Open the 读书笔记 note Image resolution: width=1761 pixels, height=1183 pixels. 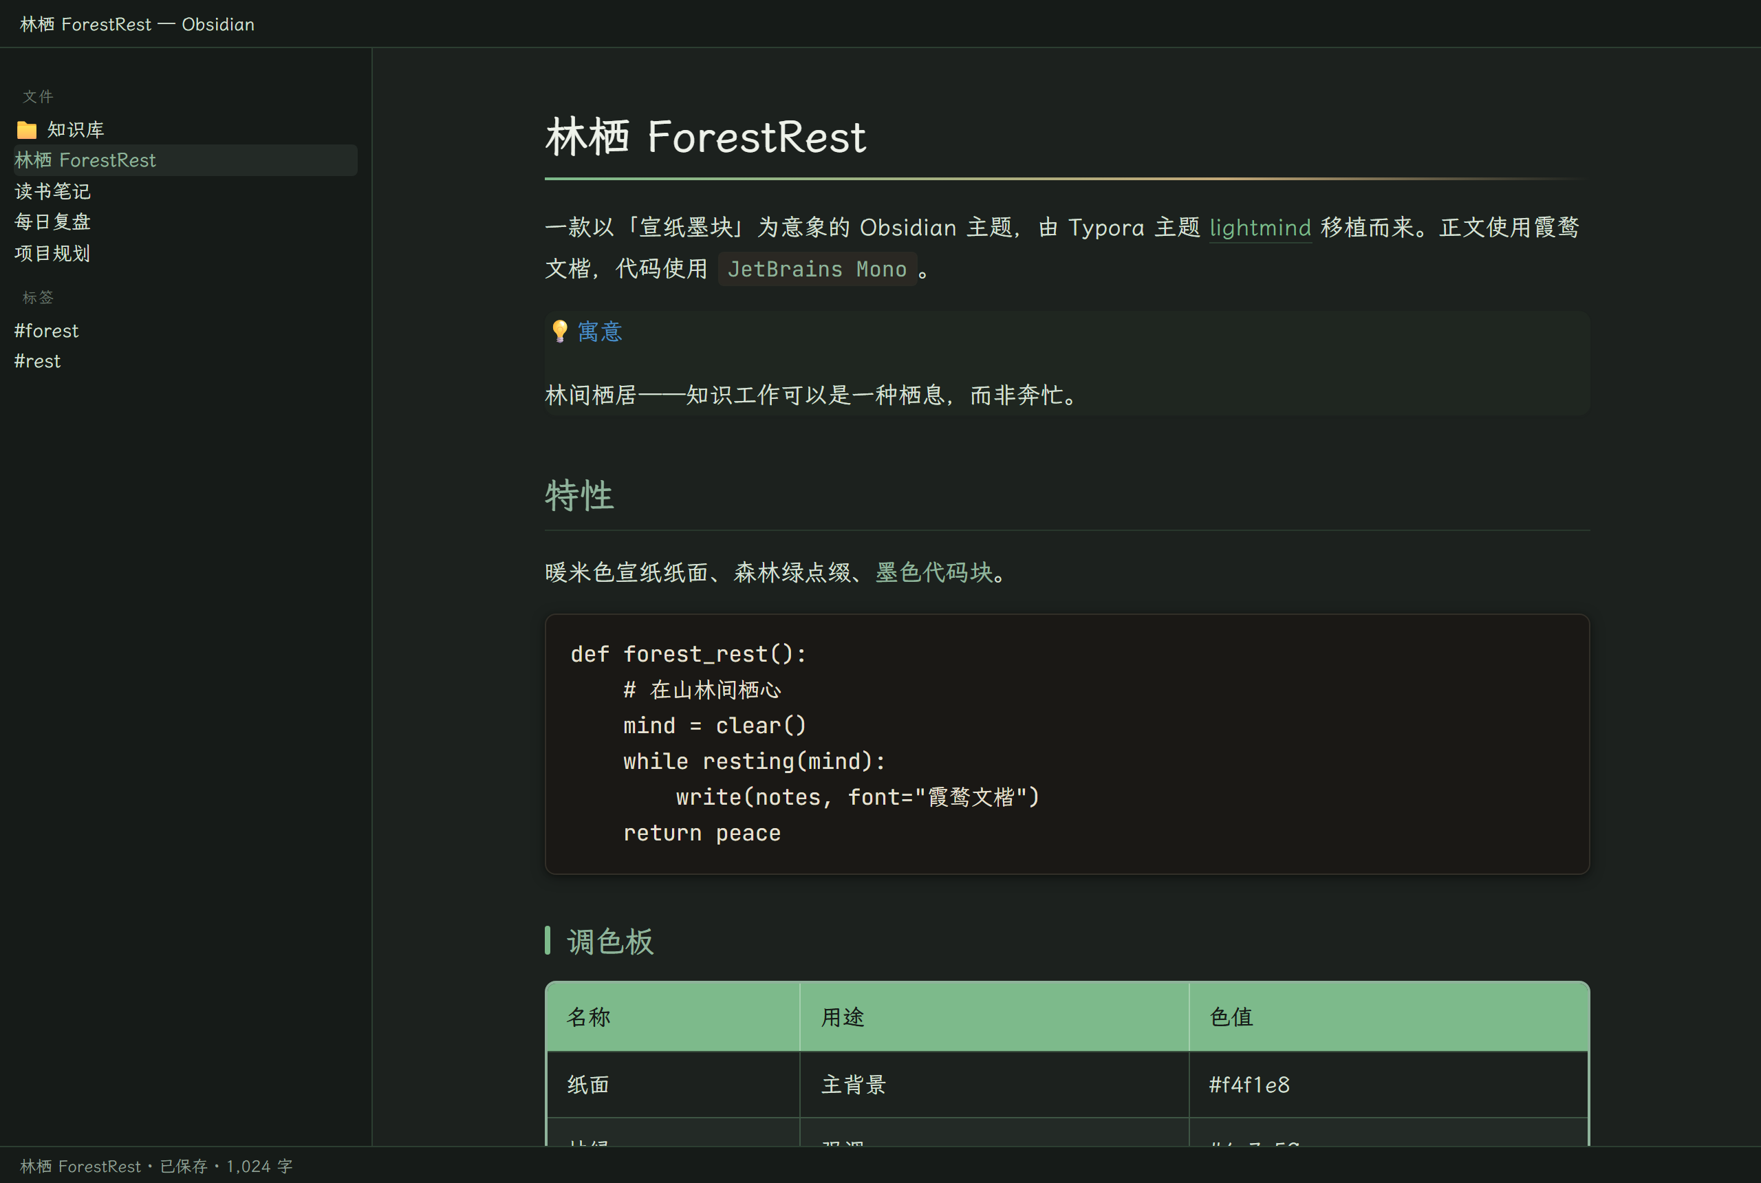[52, 191]
